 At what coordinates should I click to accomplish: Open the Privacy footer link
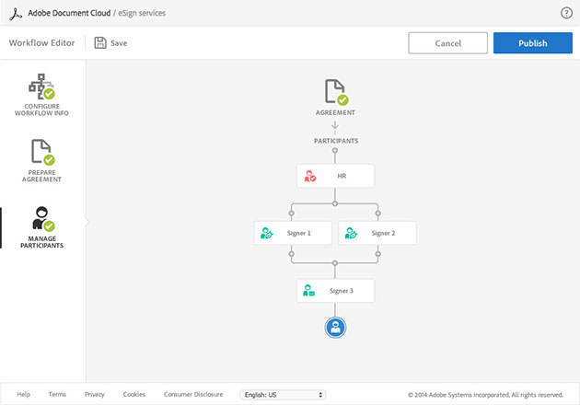(x=95, y=394)
